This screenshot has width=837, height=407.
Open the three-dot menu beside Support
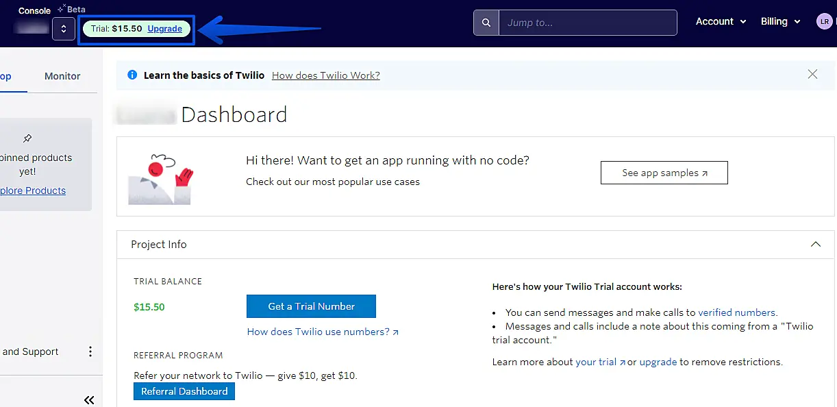[x=90, y=351]
